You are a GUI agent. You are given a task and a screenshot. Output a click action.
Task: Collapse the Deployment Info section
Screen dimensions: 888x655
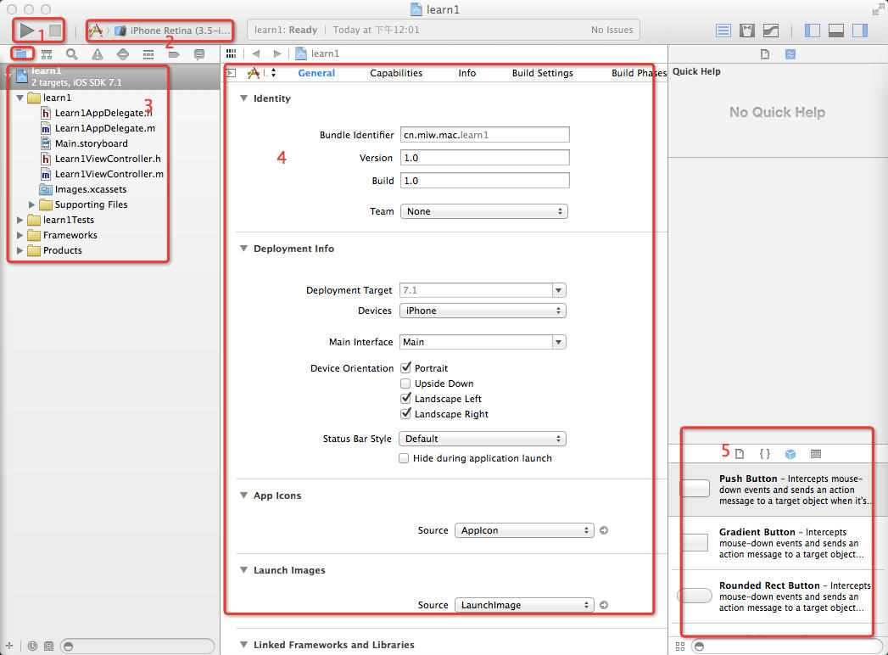(x=243, y=249)
